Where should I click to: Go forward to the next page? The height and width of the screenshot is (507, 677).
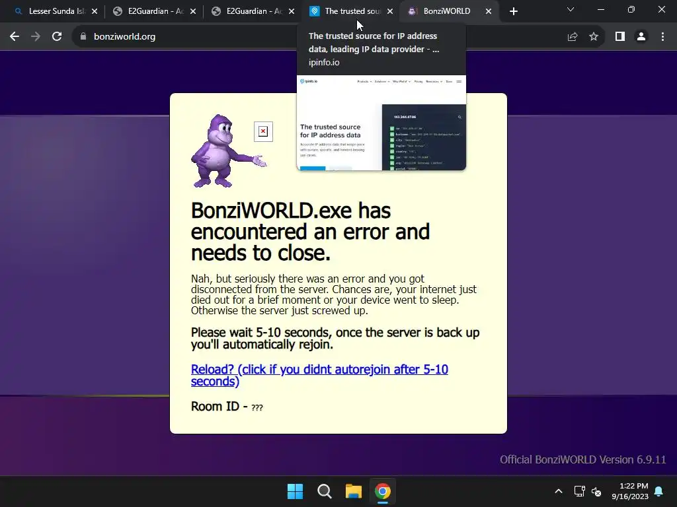tap(36, 37)
